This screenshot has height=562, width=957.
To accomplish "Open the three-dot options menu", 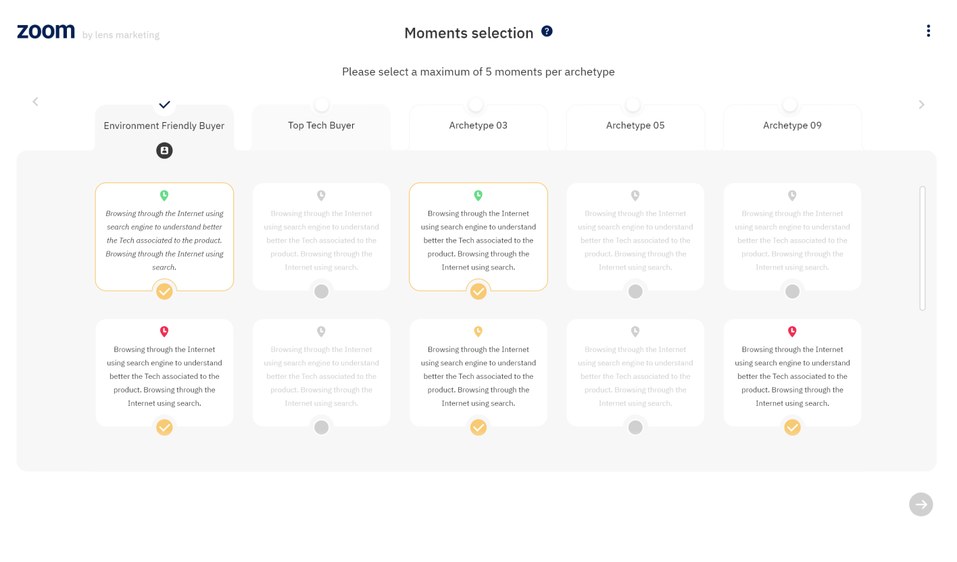I will pyautogui.click(x=928, y=31).
